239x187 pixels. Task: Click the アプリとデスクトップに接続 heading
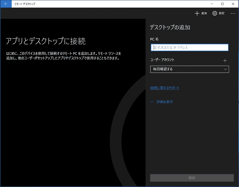click(46, 41)
